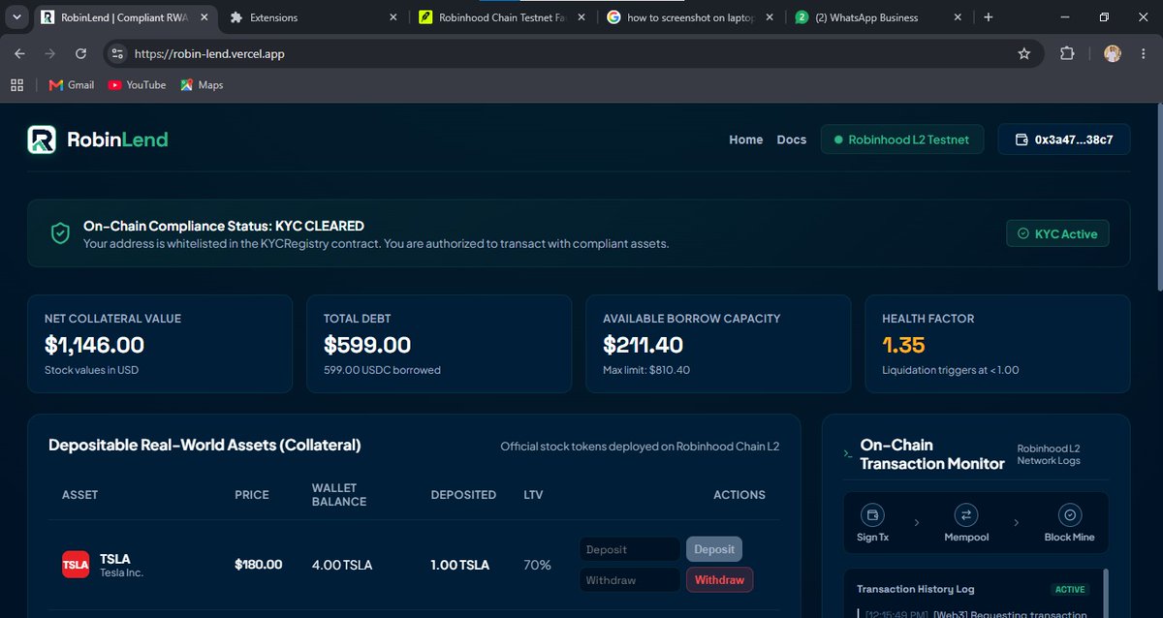Screen dimensions: 1163x618
Task: Click the Max limit: $810.40 text
Action: point(646,370)
